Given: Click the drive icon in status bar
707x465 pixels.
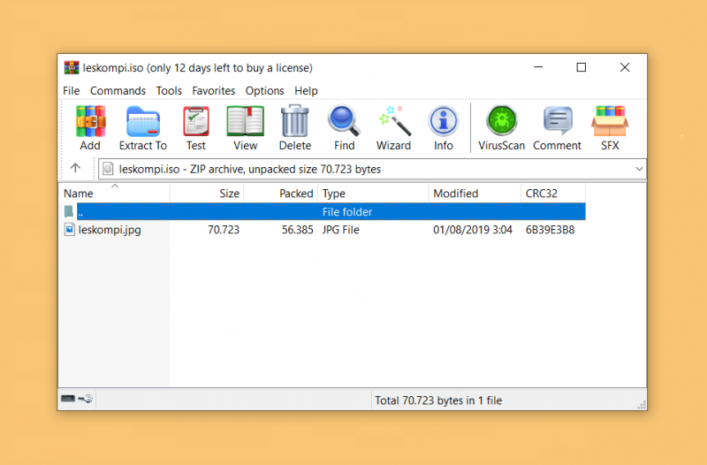Looking at the screenshot, I should coord(68,398).
